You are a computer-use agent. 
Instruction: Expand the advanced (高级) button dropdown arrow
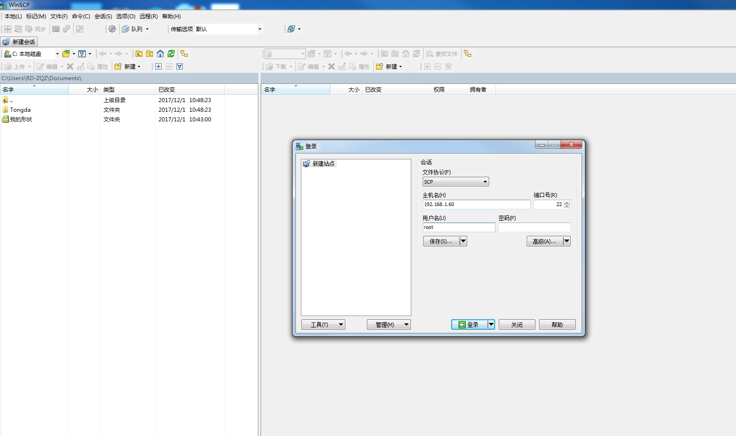click(x=567, y=241)
